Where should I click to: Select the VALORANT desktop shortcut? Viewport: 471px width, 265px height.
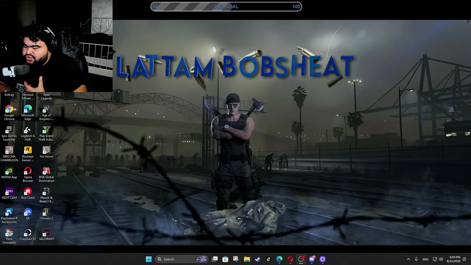pyautogui.click(x=46, y=234)
